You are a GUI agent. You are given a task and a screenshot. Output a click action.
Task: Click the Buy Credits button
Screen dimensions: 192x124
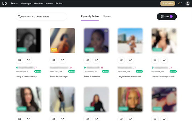tap(168, 4)
